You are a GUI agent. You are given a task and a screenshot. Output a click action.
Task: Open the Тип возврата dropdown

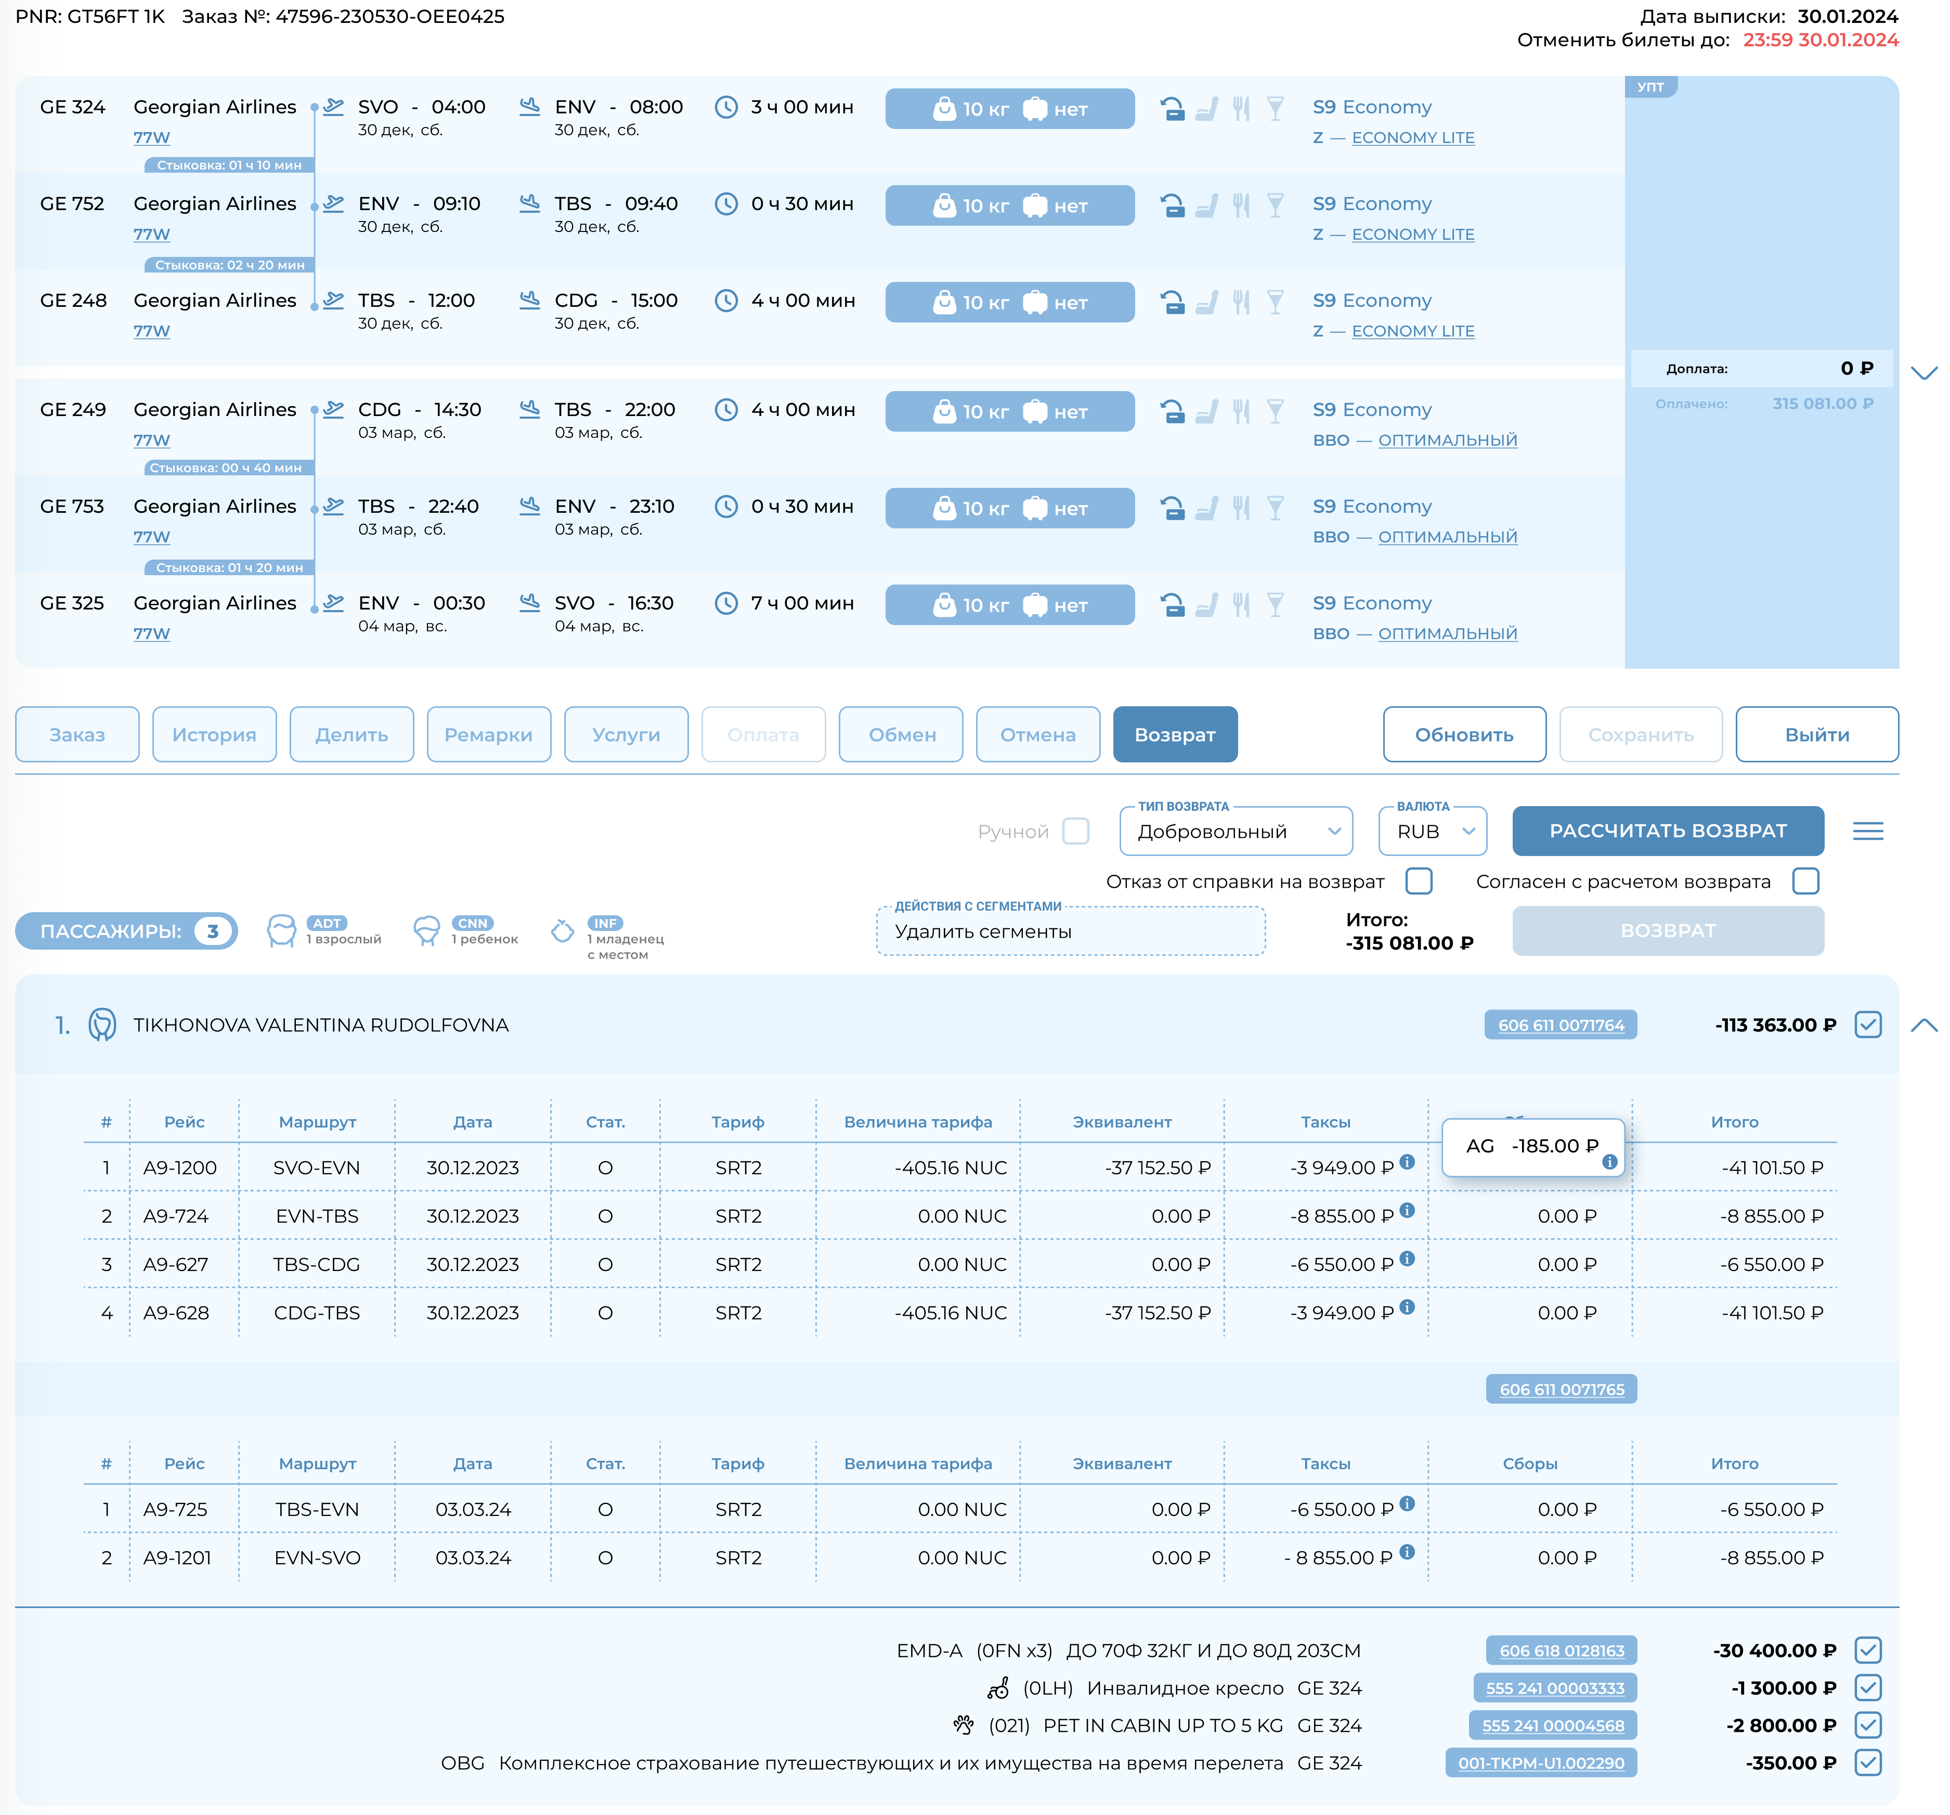coord(1236,831)
